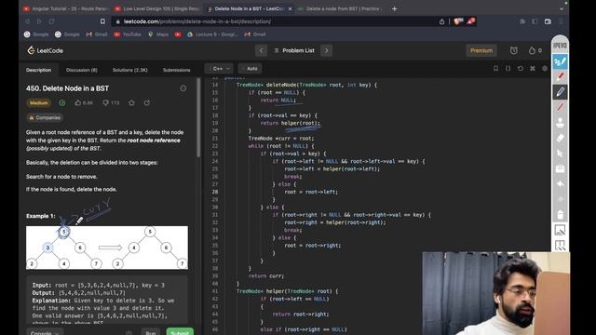Click the Run button
The width and height of the screenshot is (596, 335).
pyautogui.click(x=151, y=332)
